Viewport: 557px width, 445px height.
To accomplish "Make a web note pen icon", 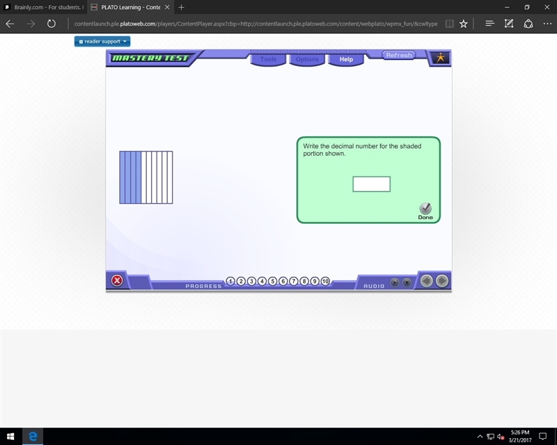I will click(509, 24).
